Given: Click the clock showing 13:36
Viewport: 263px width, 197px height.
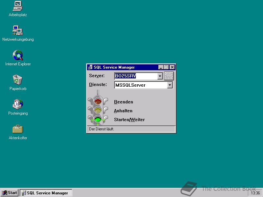Looking at the screenshot, I should click(x=255, y=193).
